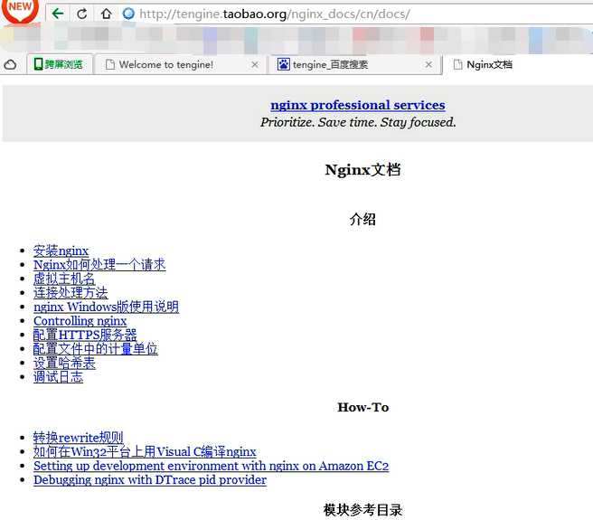Click the Nginx文档 page heading
Screen dimensions: 593x520
363,169
